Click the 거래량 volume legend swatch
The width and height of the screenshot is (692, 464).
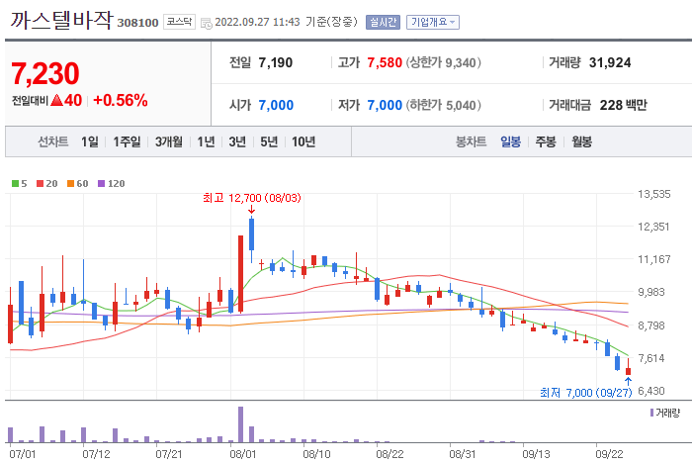(x=651, y=413)
